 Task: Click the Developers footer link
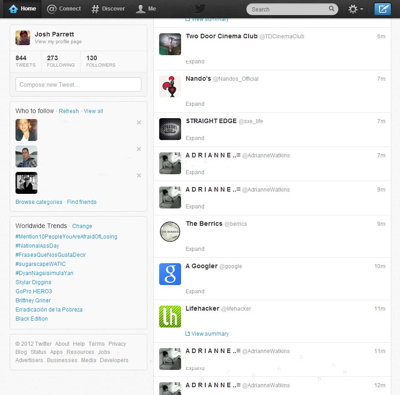point(114,360)
